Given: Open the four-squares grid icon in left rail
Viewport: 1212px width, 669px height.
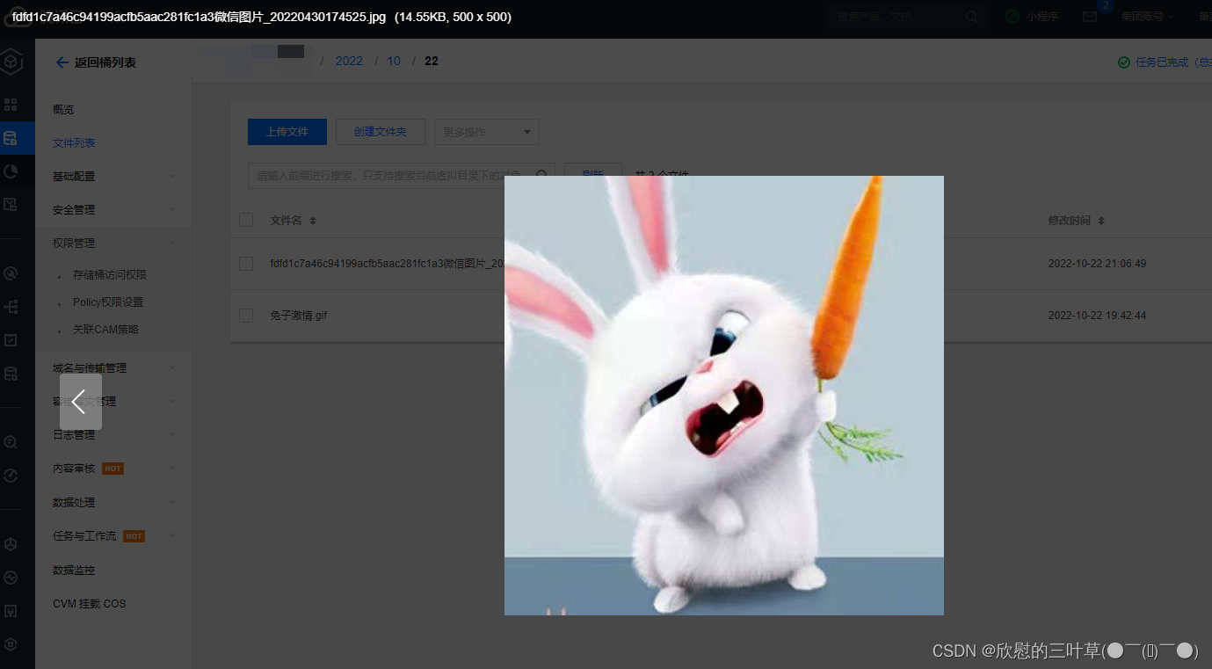Looking at the screenshot, I should (11, 105).
